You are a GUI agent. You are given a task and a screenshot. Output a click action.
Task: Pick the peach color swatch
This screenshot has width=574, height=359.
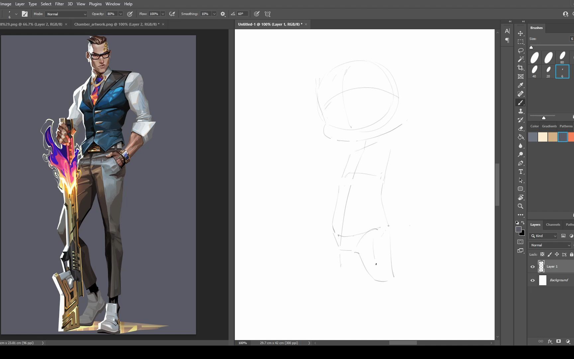click(x=543, y=137)
